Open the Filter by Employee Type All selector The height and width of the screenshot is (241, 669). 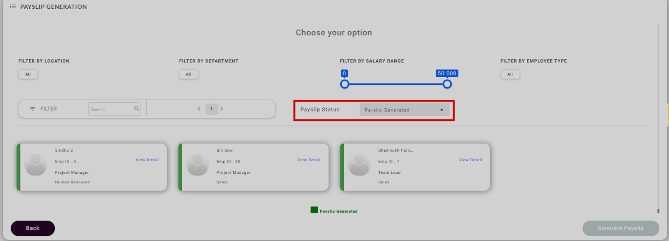510,74
